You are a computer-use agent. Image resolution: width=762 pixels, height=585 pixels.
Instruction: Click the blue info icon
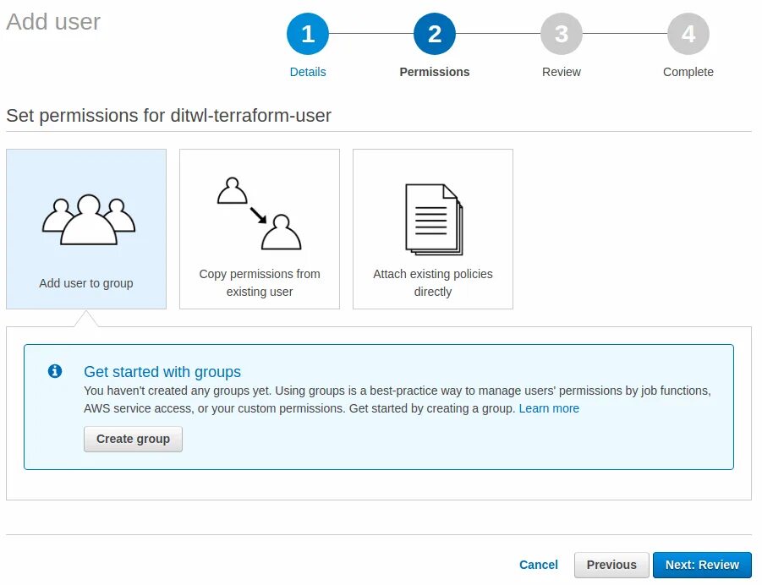tap(55, 371)
